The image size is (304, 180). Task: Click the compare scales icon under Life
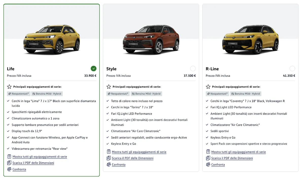tap(9, 169)
